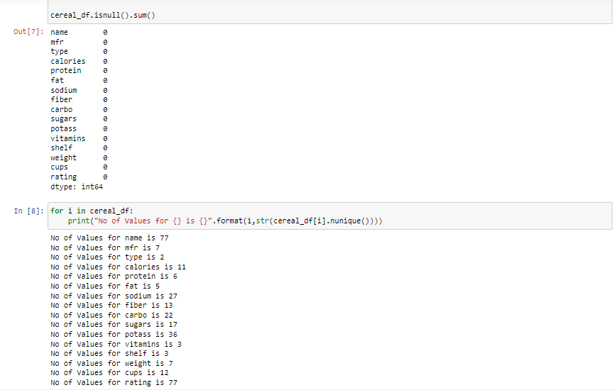This screenshot has width=614, height=390.
Task: Click 'No of Values for rating is 77'
Action: coord(114,382)
